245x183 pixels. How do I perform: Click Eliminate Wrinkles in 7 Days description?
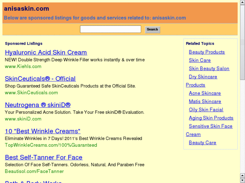73,138
